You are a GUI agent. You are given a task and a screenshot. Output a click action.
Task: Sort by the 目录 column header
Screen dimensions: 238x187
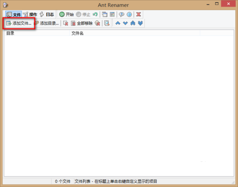(37, 33)
